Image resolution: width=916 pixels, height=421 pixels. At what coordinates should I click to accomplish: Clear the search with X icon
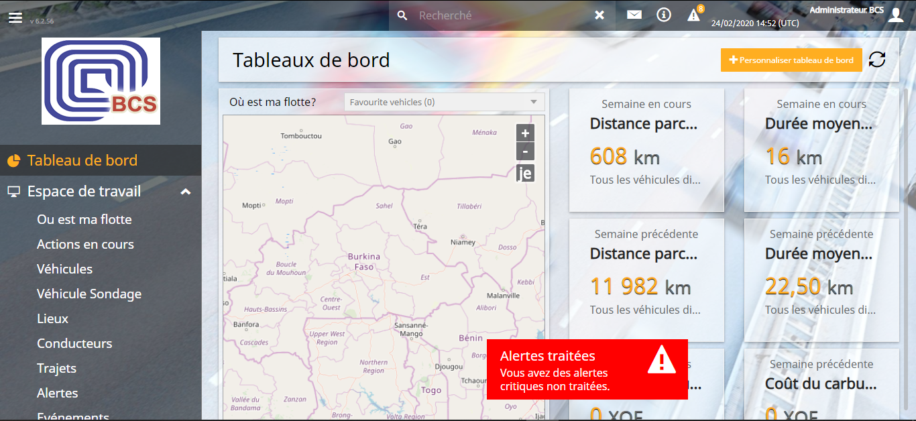[x=599, y=15]
